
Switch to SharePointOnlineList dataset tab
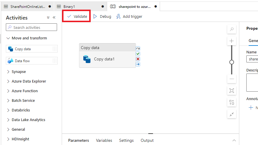[27, 6]
